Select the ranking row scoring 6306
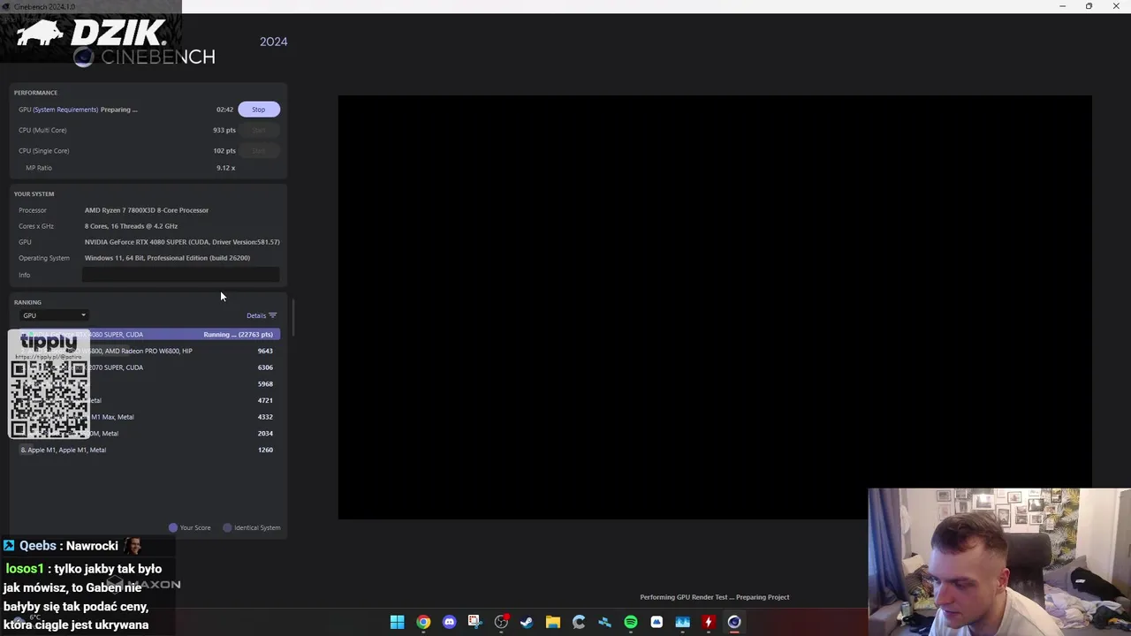Screen dimensions: 1131x636 148,367
